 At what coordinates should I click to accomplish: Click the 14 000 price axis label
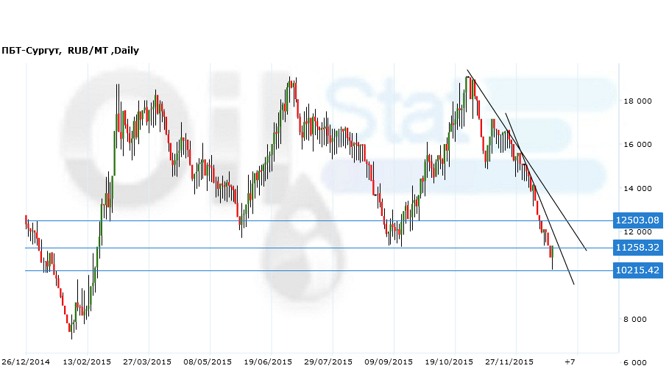(635, 189)
